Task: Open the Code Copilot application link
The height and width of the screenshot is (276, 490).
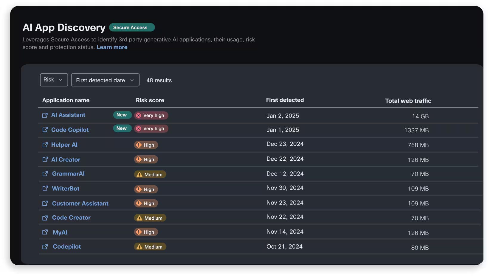Action: coord(70,130)
